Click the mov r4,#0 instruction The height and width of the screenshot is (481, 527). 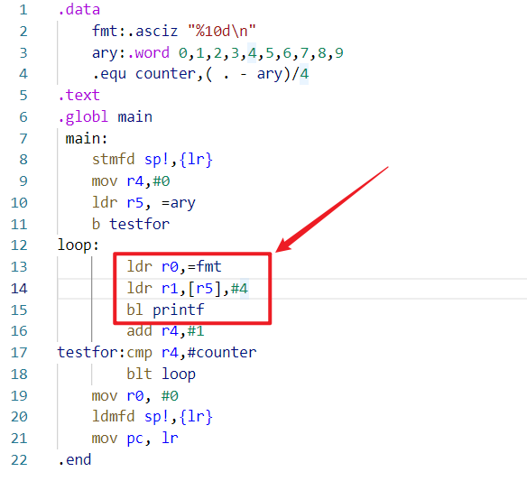pyautogui.click(x=131, y=181)
